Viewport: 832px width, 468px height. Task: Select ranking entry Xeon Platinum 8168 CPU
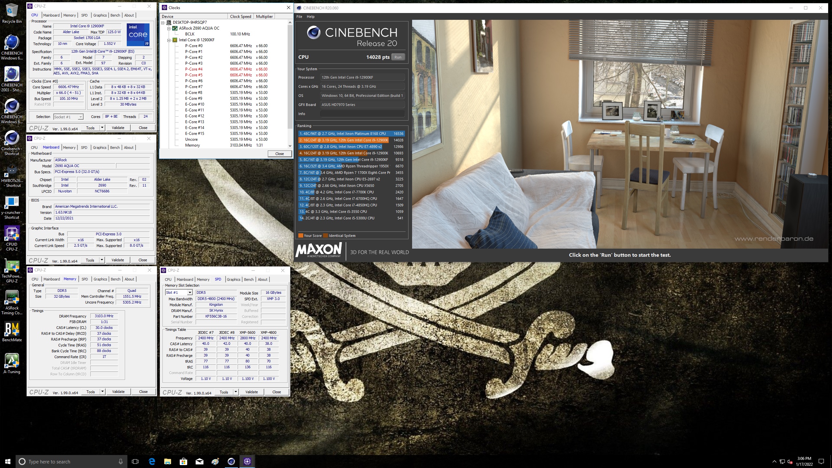[x=351, y=134]
